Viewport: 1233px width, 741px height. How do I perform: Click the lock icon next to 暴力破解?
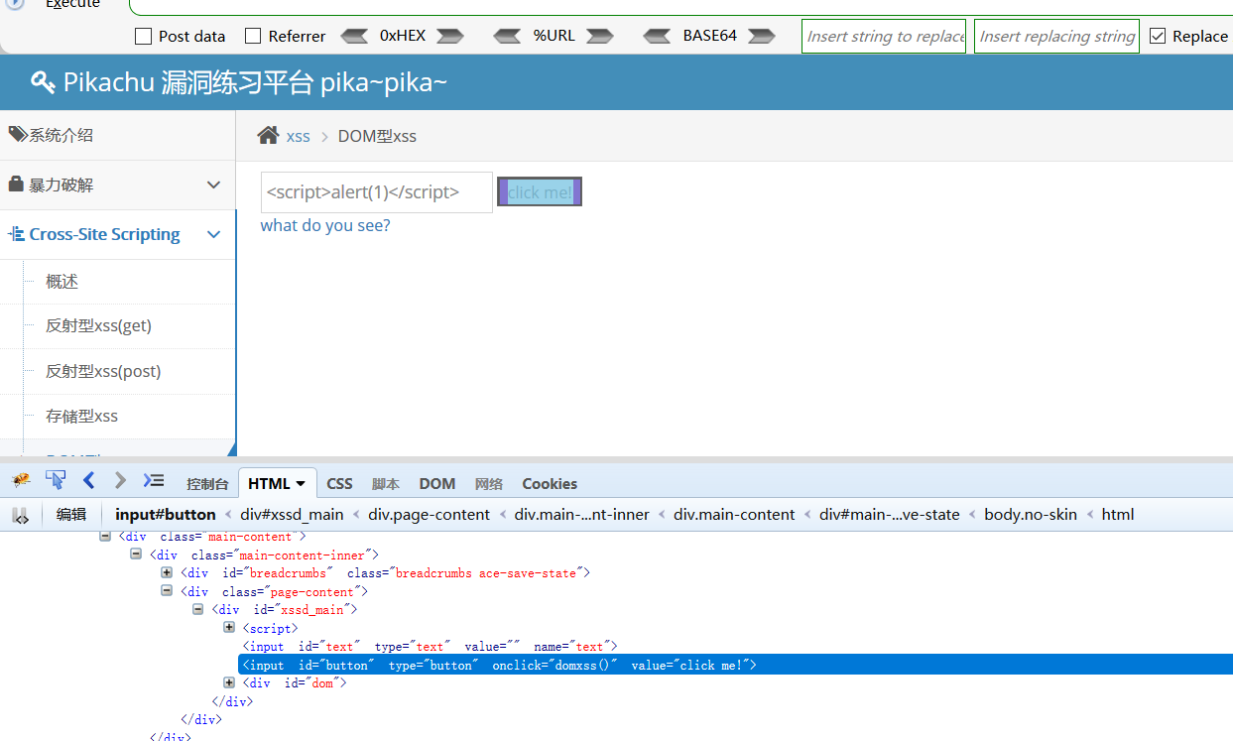tap(16, 185)
